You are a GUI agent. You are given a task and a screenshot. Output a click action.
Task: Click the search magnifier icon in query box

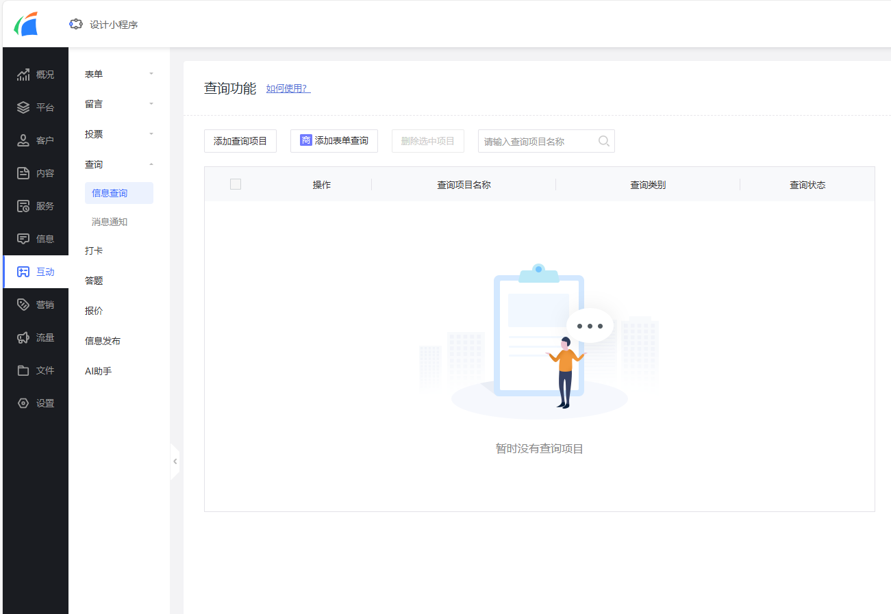(x=603, y=141)
